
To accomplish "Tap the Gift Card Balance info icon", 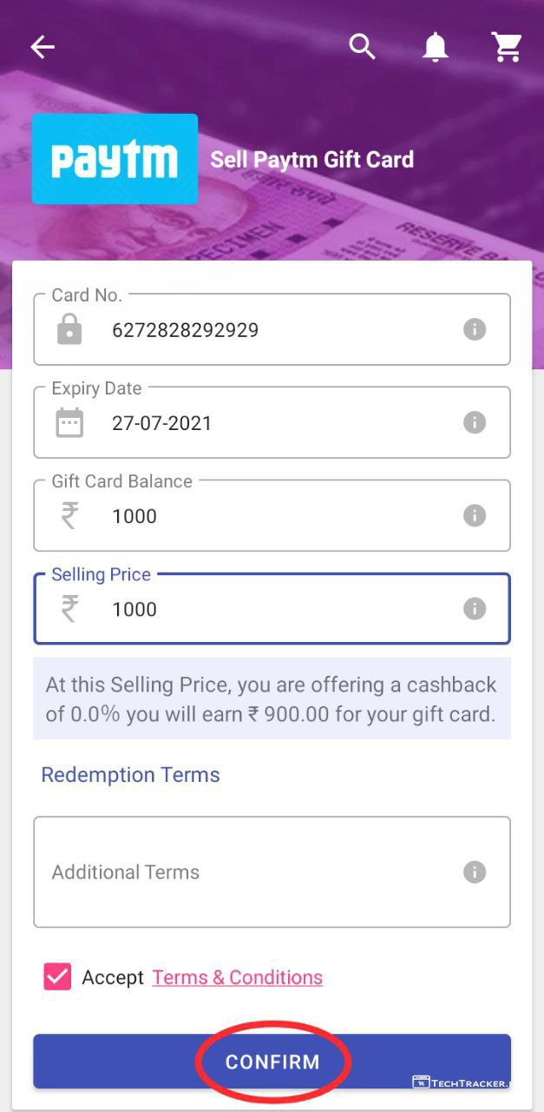I will (x=474, y=515).
